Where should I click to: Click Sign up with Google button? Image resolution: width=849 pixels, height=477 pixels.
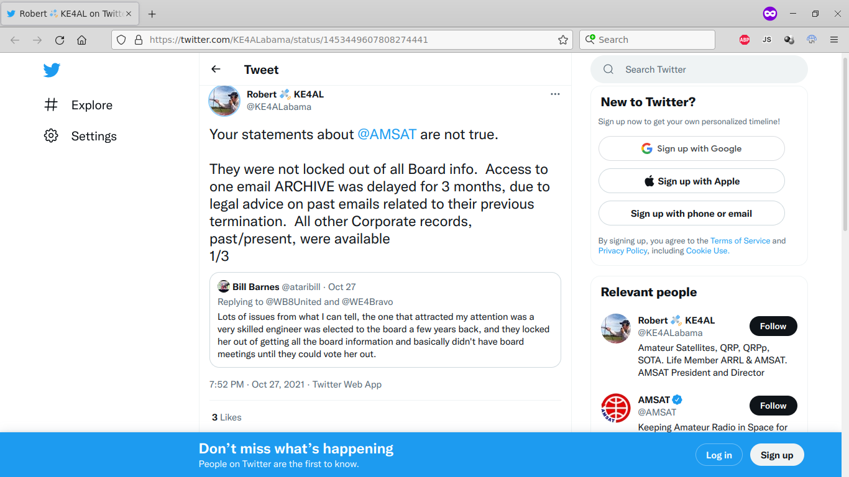click(x=691, y=148)
